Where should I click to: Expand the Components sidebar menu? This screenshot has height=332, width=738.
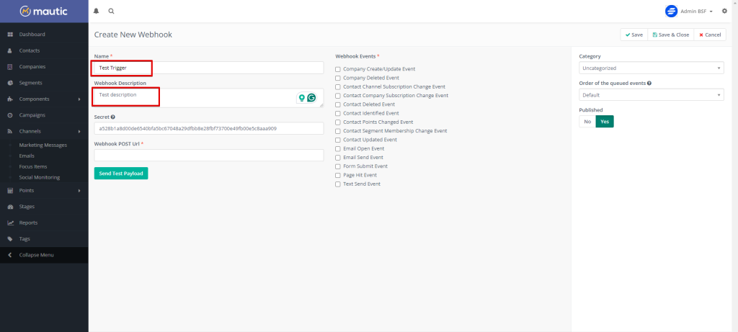click(x=44, y=99)
